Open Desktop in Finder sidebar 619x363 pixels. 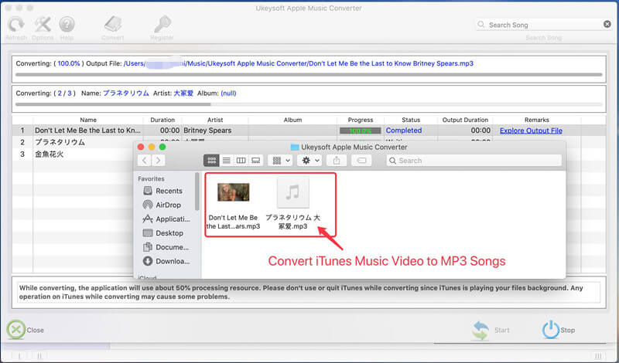pos(163,233)
